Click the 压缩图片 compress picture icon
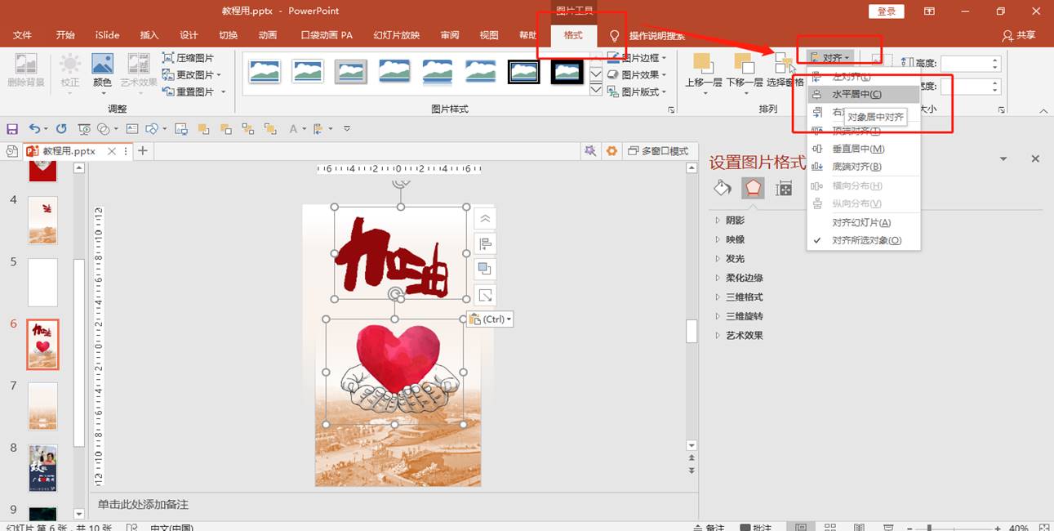 pos(169,58)
